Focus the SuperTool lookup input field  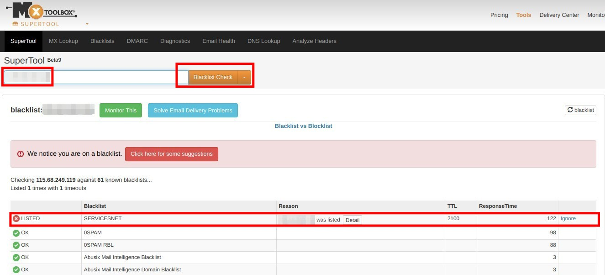[96, 77]
